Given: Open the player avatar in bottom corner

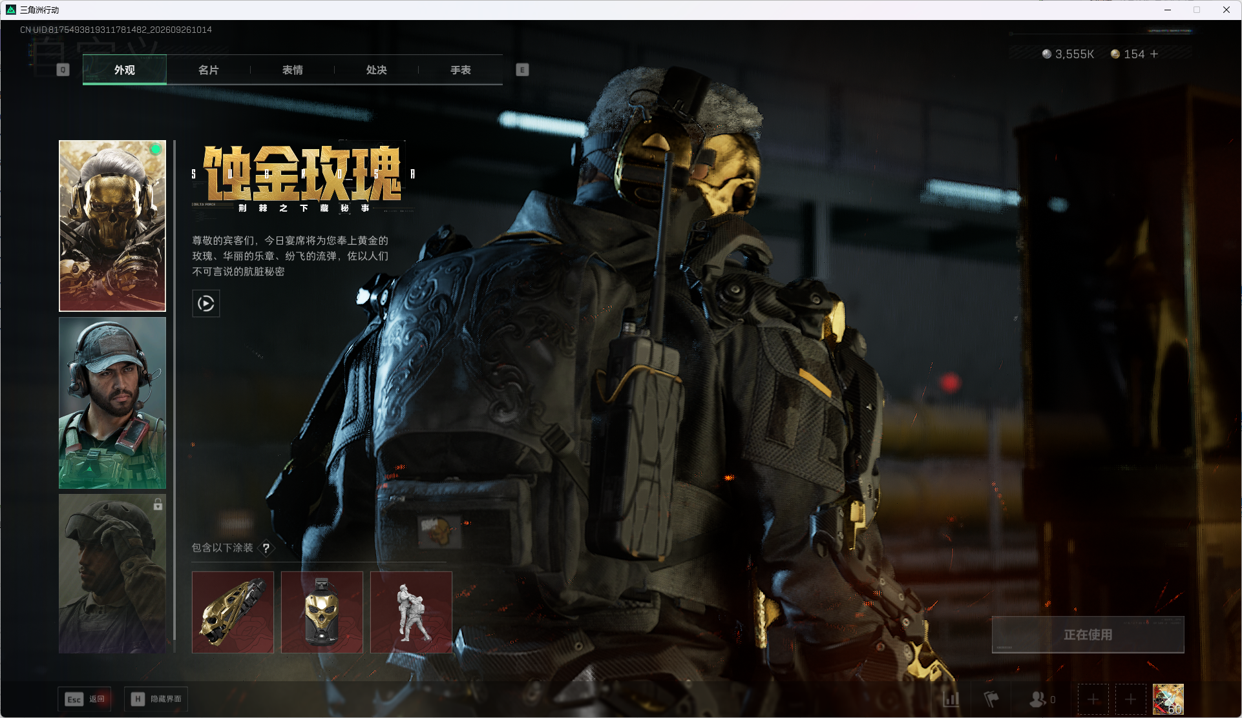Looking at the screenshot, I should click(1168, 699).
